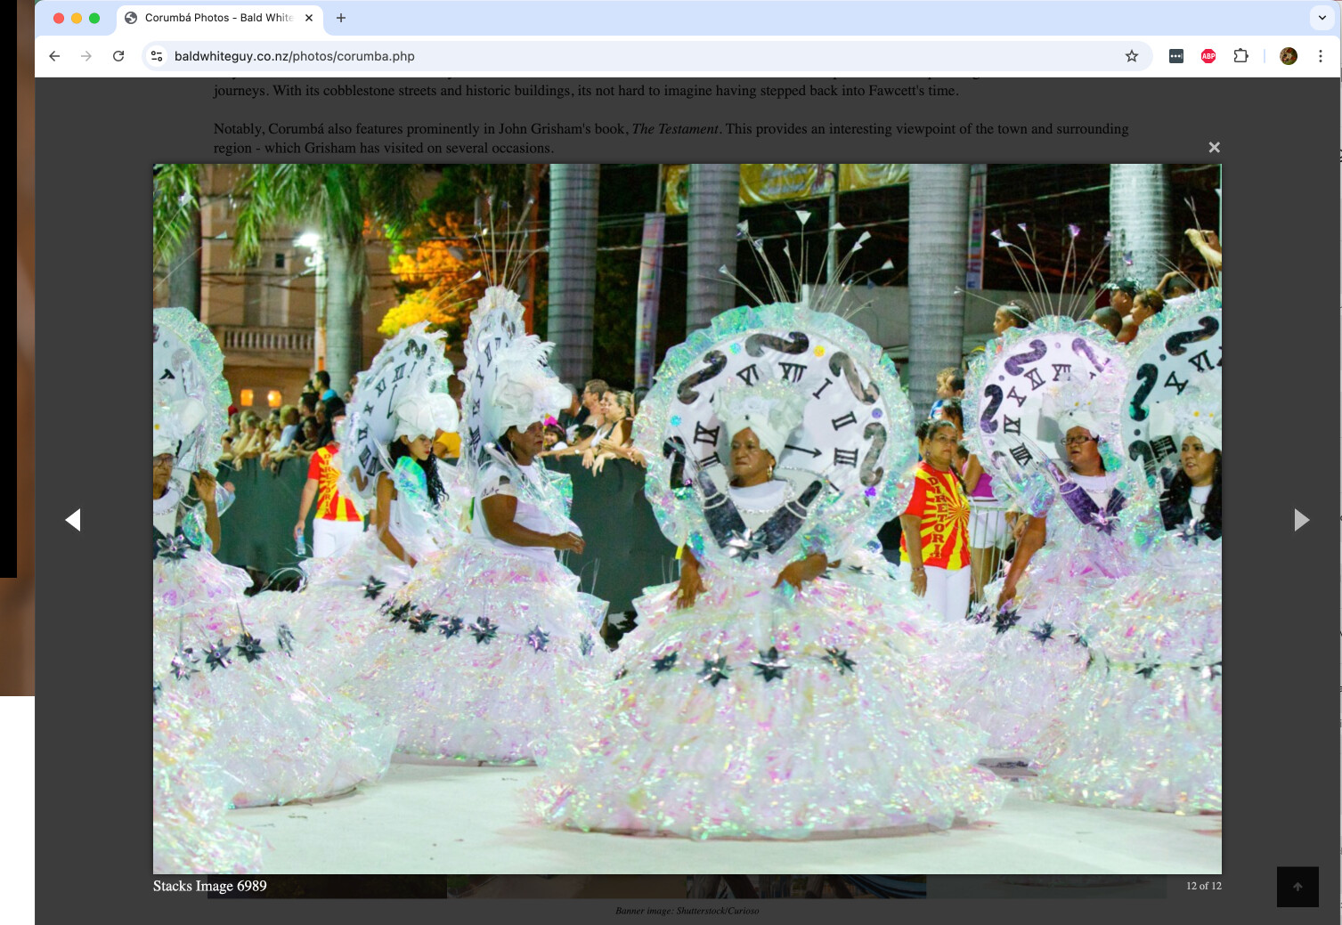Open the LastPass extension icon

click(x=1176, y=56)
